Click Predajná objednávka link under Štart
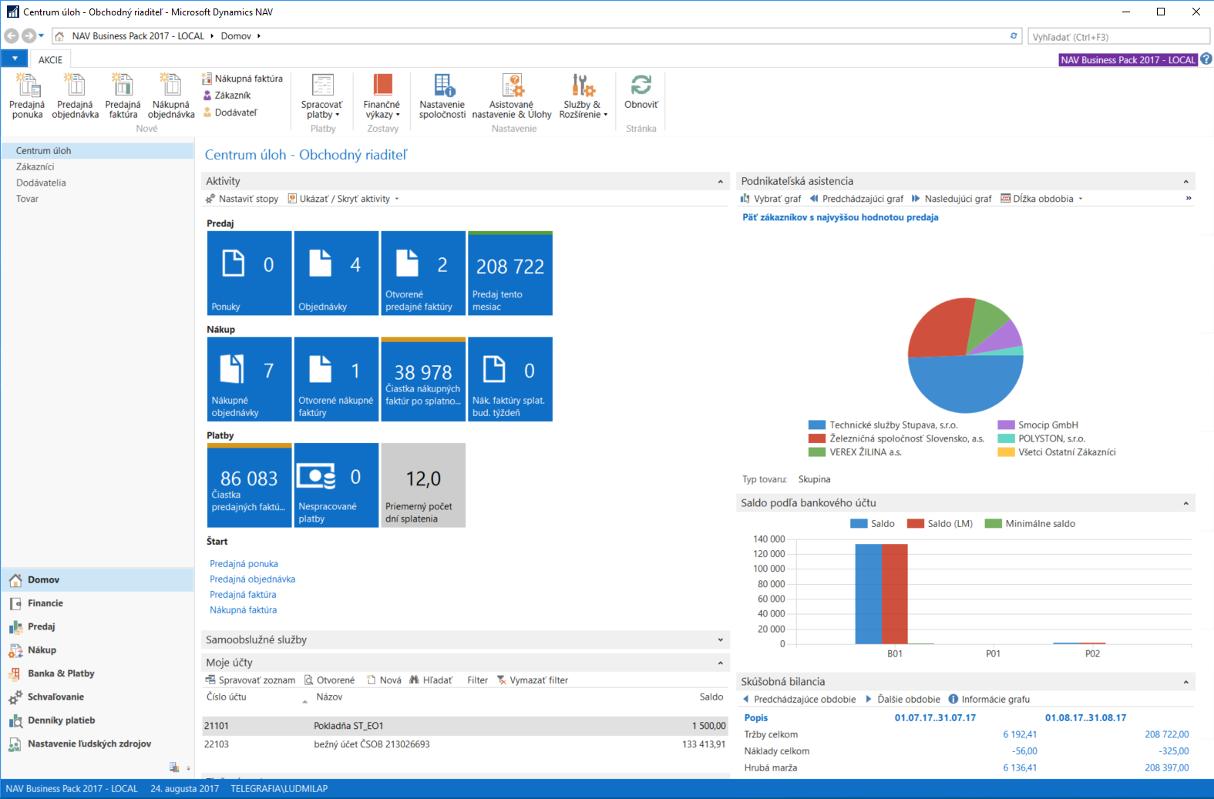This screenshot has width=1214, height=799. click(252, 579)
